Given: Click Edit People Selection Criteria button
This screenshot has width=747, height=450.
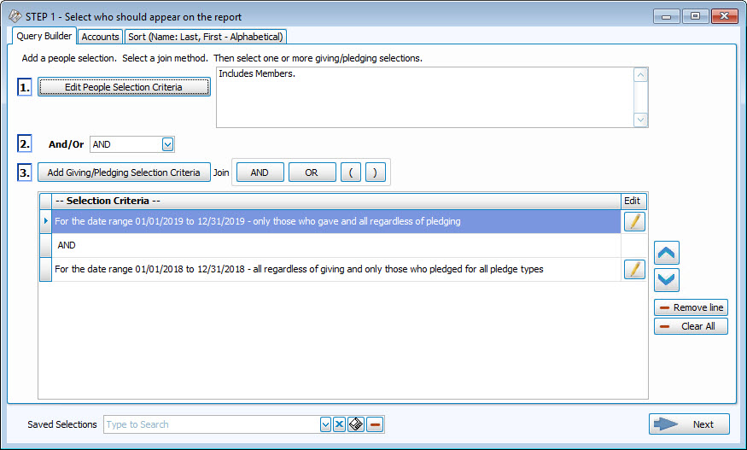Looking at the screenshot, I should tap(124, 87).
